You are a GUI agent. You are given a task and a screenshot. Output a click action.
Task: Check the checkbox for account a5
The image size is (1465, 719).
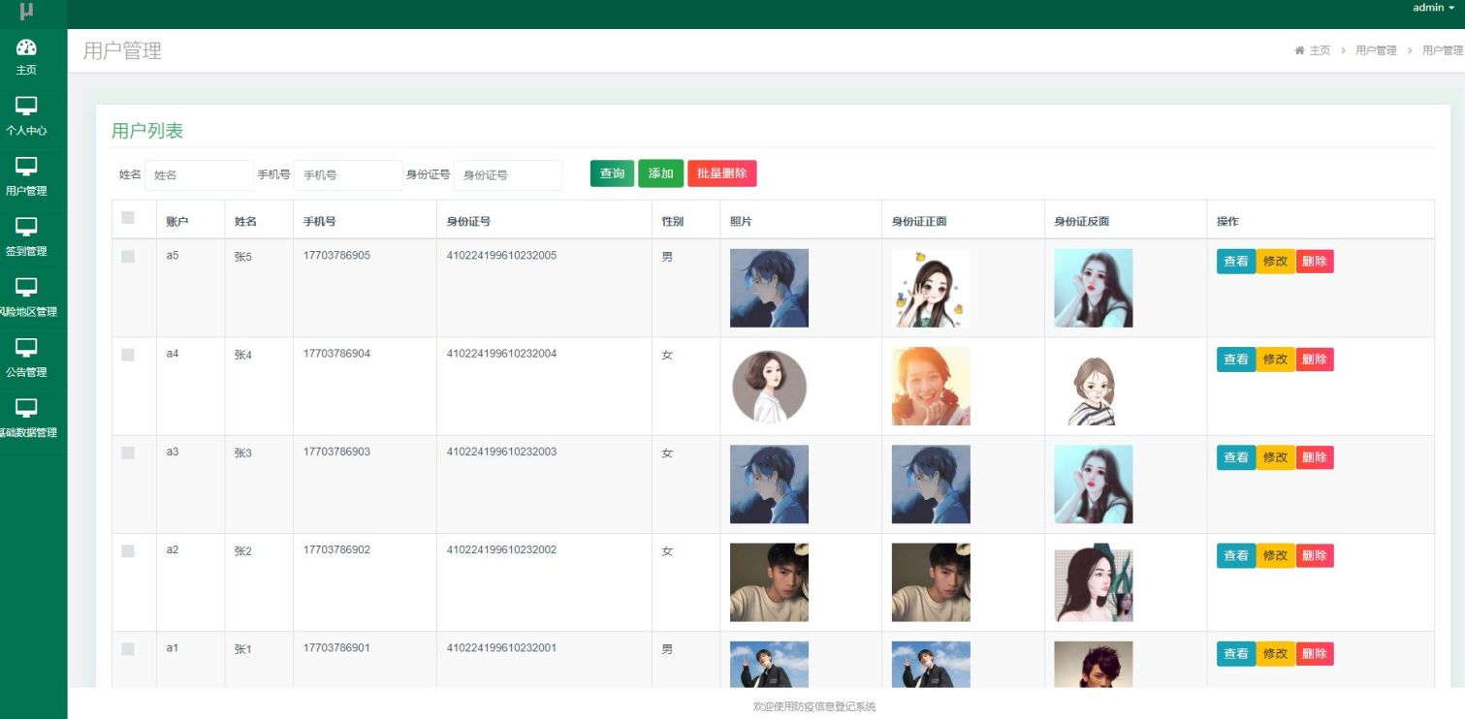(x=128, y=257)
